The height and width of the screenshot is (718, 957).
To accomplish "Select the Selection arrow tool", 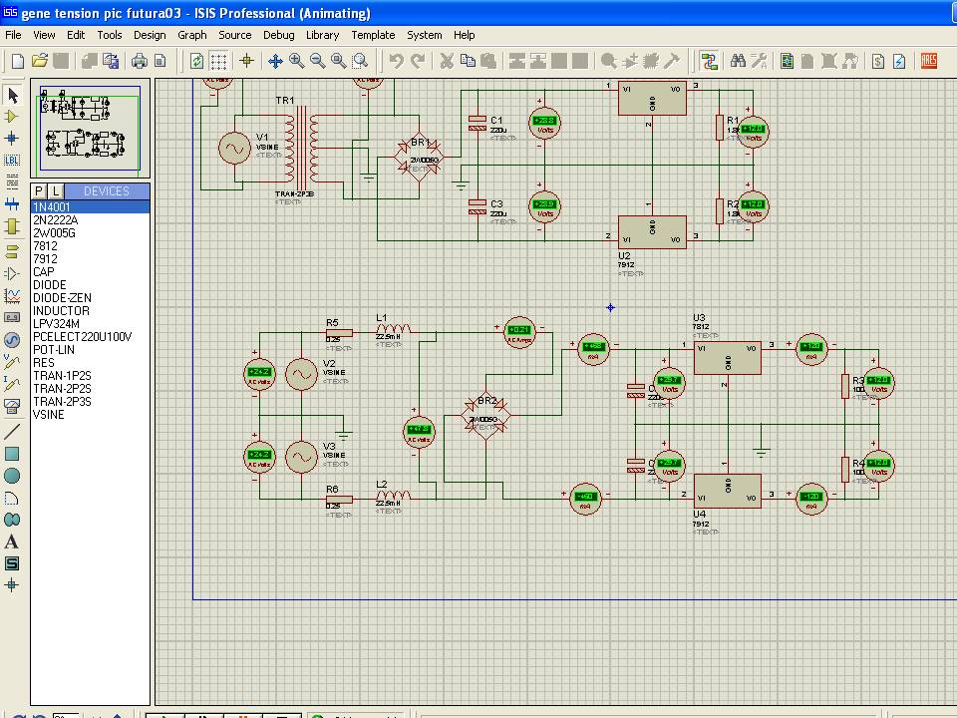I will (x=13, y=96).
